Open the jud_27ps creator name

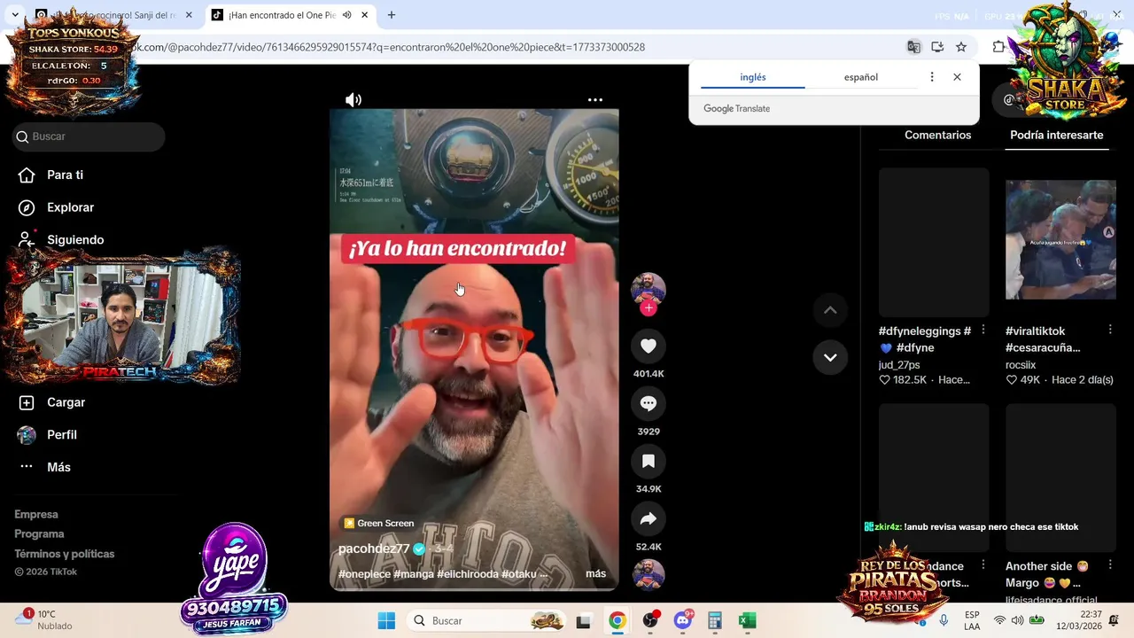[899, 365]
